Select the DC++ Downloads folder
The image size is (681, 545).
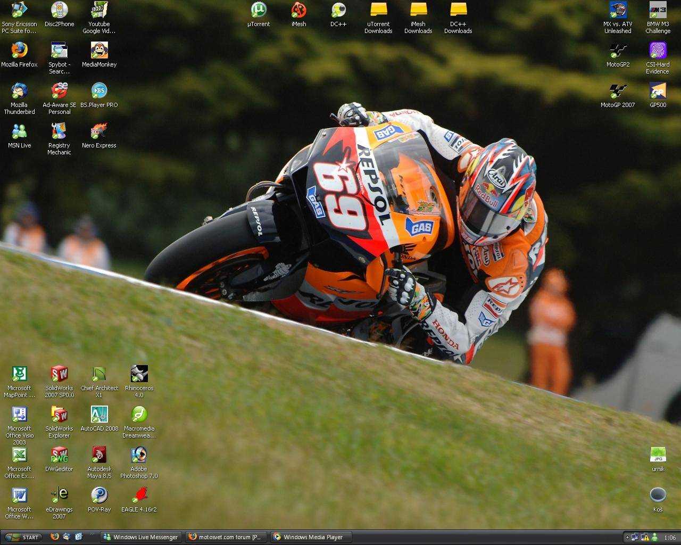point(458,18)
